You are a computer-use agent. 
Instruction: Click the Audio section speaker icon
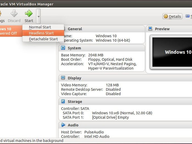(x=63, y=125)
